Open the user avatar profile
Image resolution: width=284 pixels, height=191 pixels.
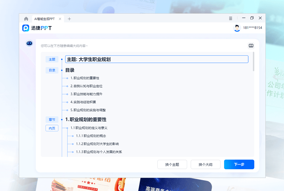click(237, 28)
